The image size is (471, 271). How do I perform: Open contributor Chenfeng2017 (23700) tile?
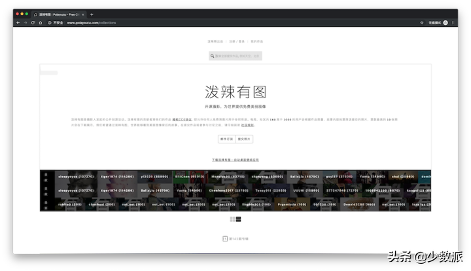pos(228,190)
